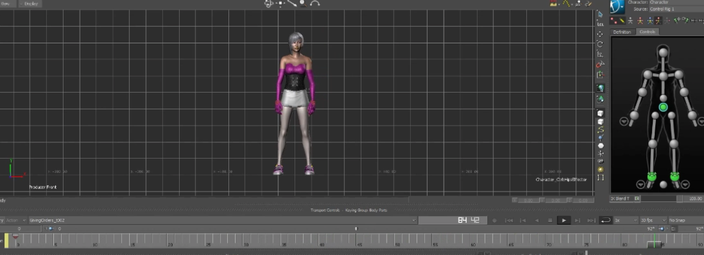
Task: Click the LCL local reference mode icon
Action: 600,24
